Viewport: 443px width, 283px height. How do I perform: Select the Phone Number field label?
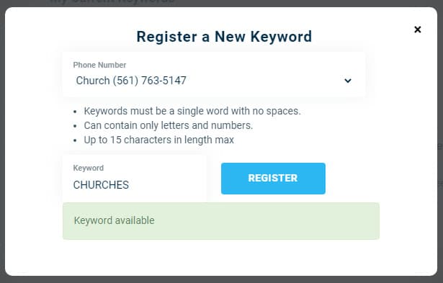[x=99, y=65]
